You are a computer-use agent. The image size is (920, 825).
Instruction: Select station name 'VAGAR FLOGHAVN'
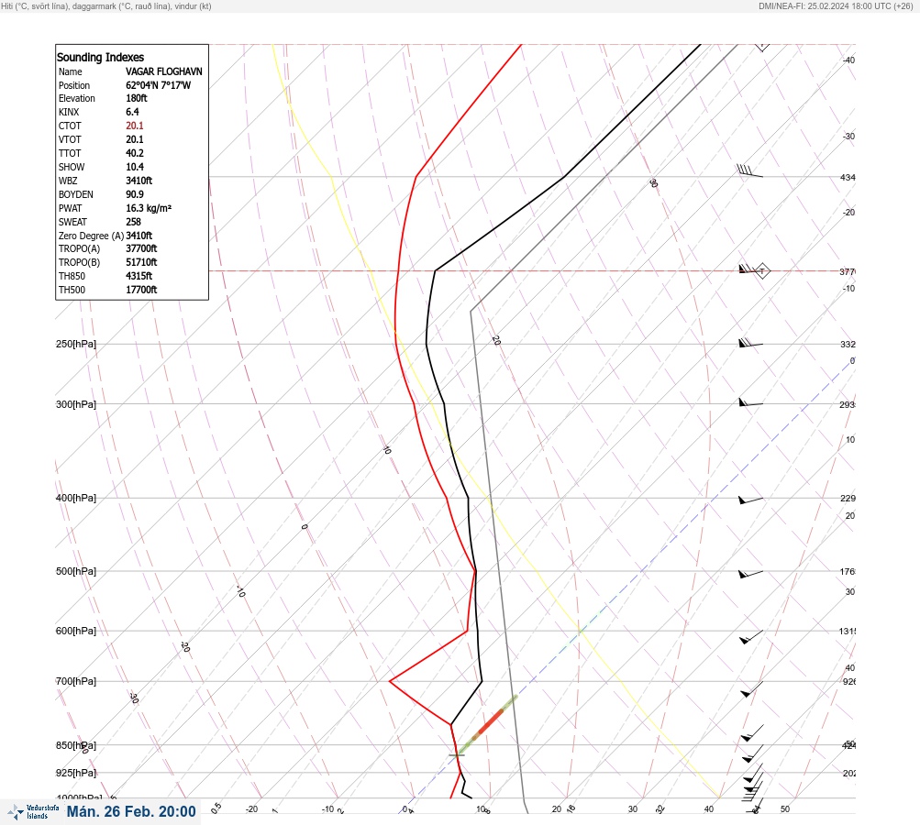(163, 71)
